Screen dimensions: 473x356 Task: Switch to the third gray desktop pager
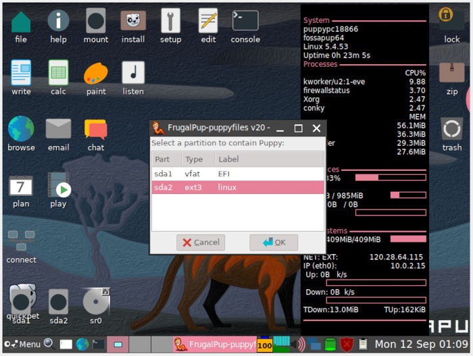[x=161, y=345]
